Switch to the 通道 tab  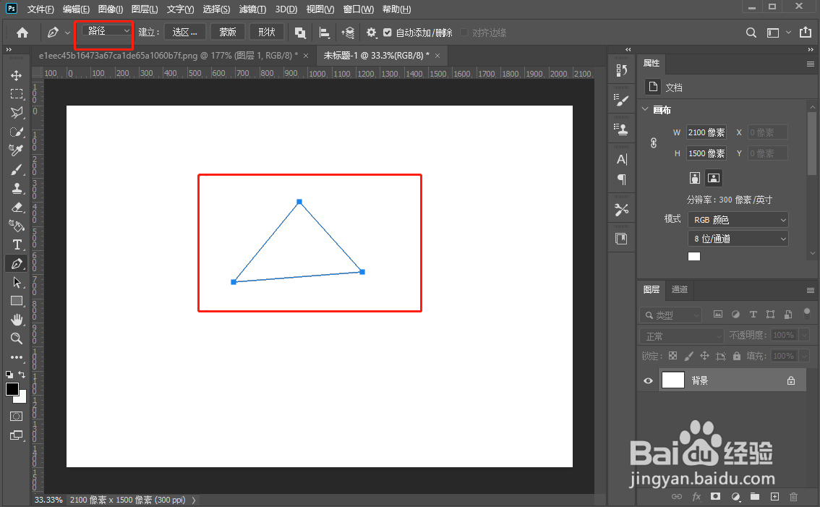[x=679, y=289]
